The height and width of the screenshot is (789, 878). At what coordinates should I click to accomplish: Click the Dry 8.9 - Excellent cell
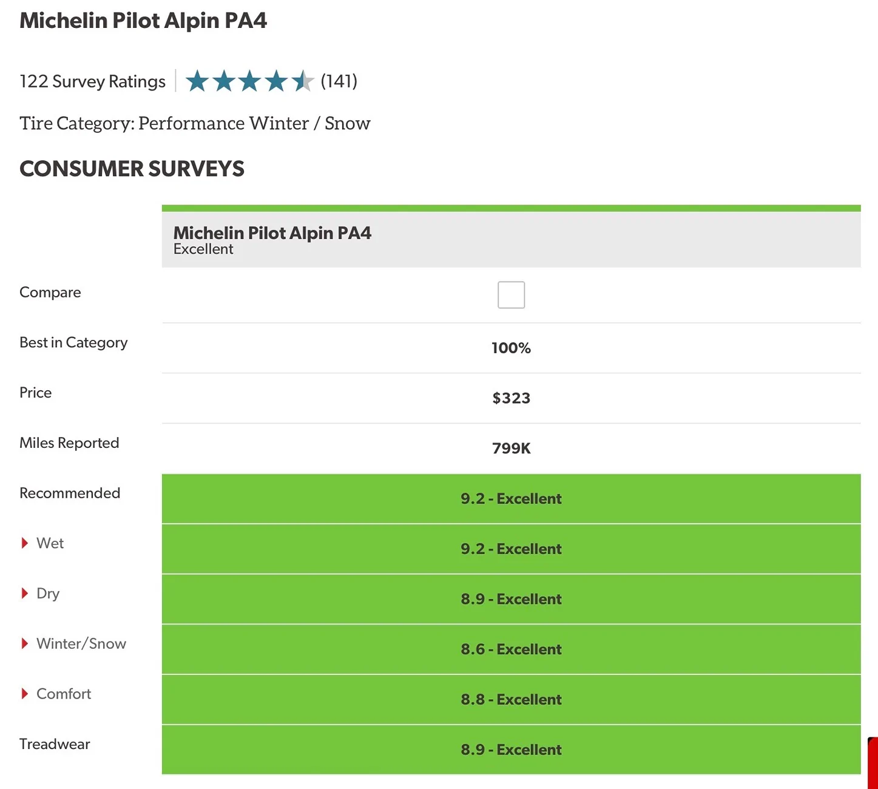(511, 599)
